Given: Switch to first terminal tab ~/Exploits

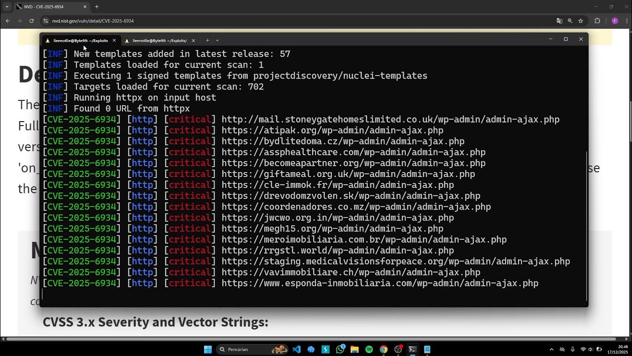Looking at the screenshot, I should pos(81,41).
